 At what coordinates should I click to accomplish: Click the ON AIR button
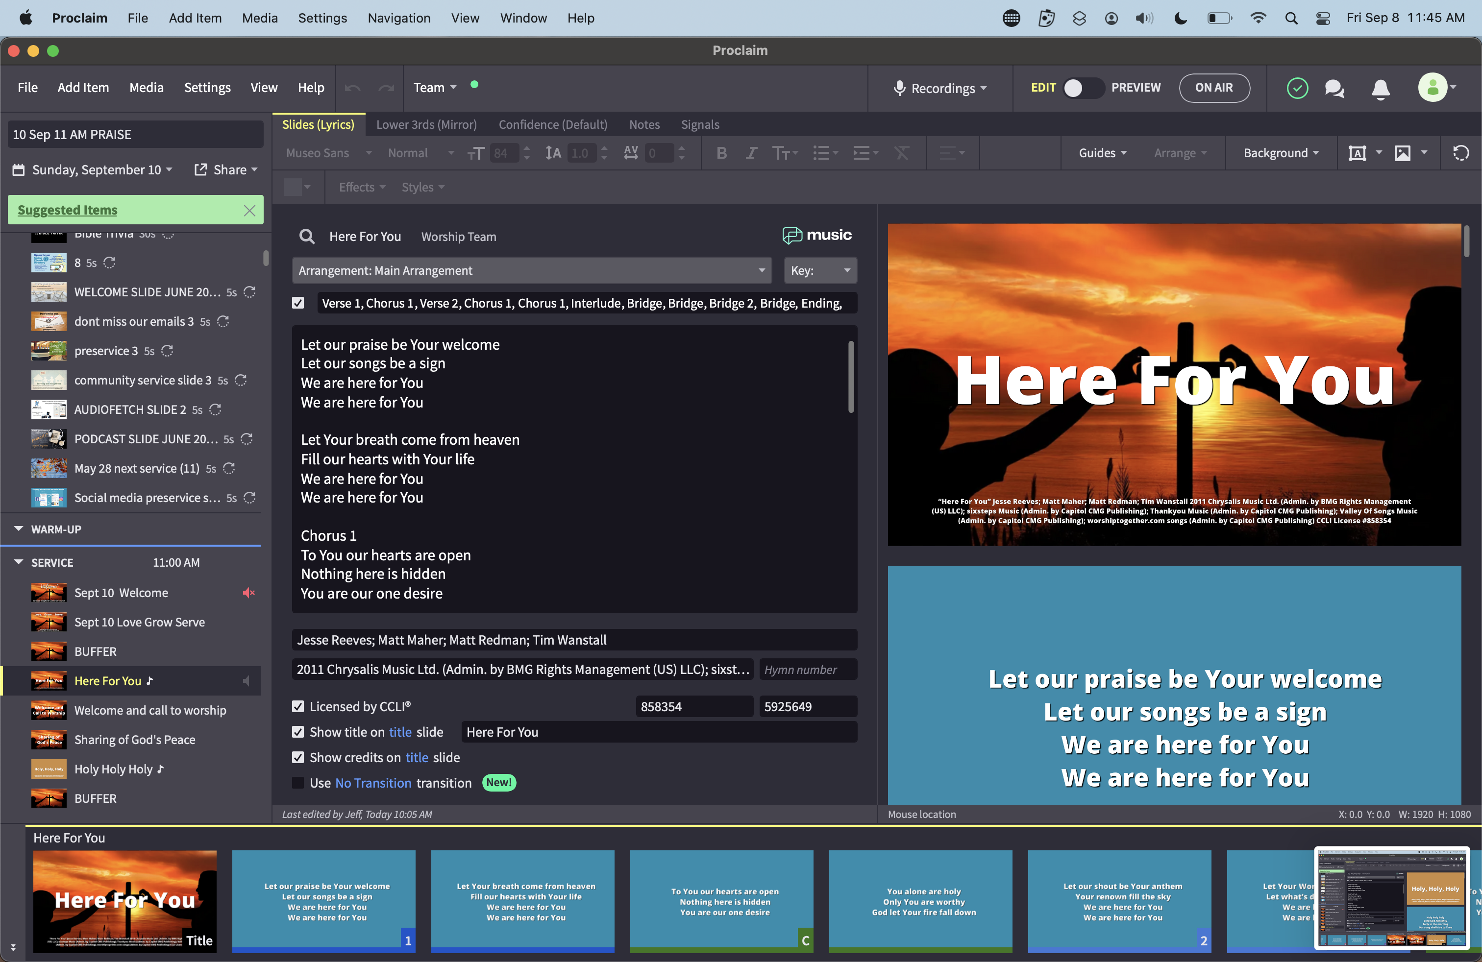pos(1213,88)
